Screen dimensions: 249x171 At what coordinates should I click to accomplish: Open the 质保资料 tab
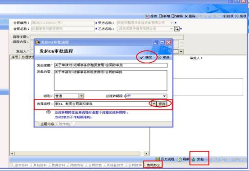(x=58, y=165)
